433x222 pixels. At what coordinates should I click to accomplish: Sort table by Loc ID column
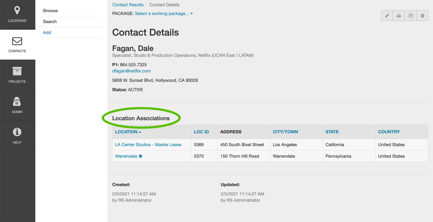tap(201, 132)
